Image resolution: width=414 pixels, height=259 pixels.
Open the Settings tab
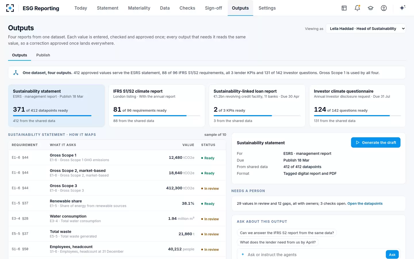click(x=267, y=8)
